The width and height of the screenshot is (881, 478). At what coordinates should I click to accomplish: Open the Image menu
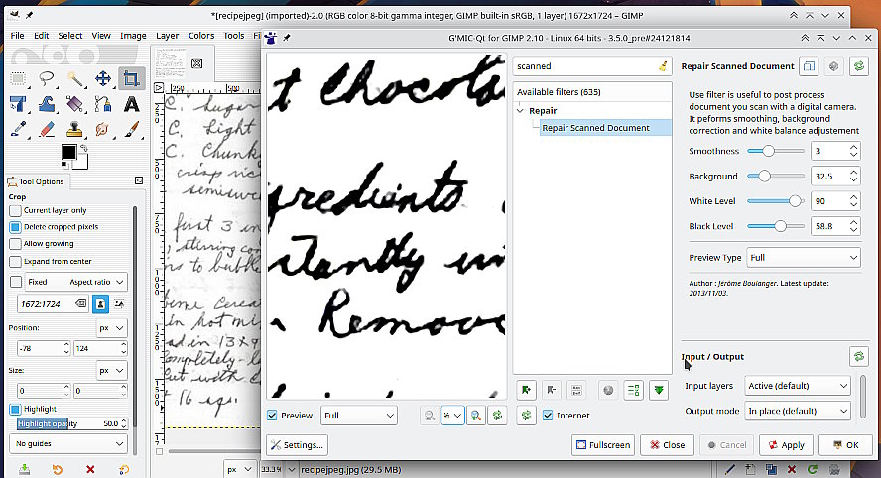click(133, 36)
